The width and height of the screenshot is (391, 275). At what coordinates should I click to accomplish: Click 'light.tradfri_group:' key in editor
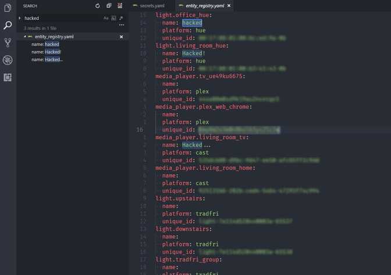click(x=189, y=260)
